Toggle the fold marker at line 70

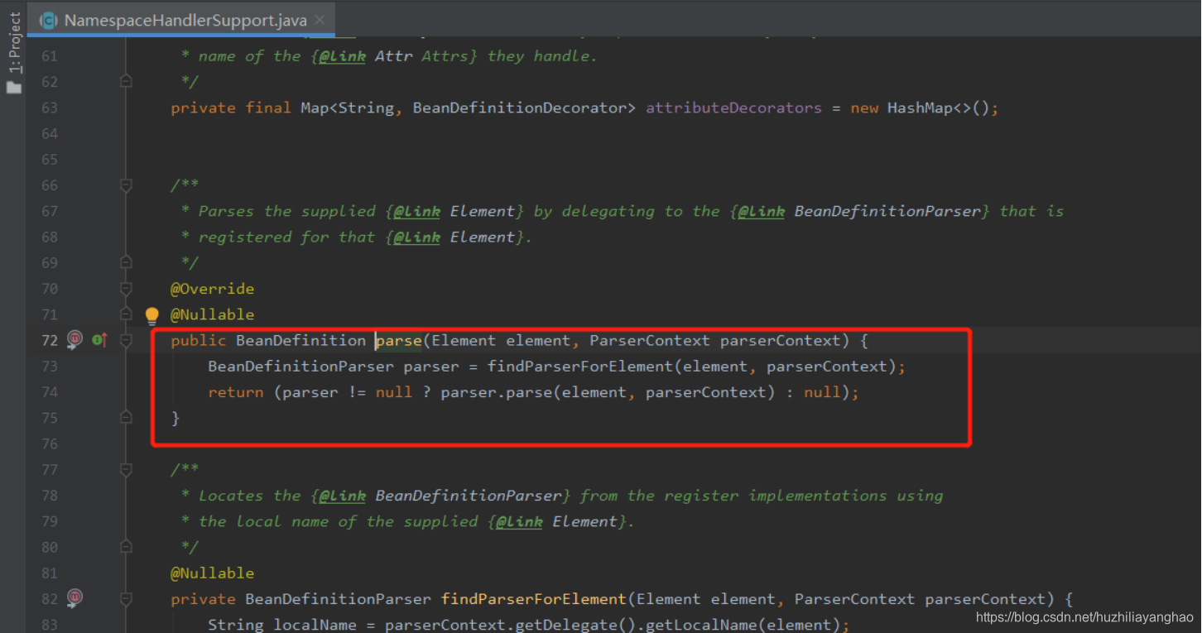pos(126,289)
